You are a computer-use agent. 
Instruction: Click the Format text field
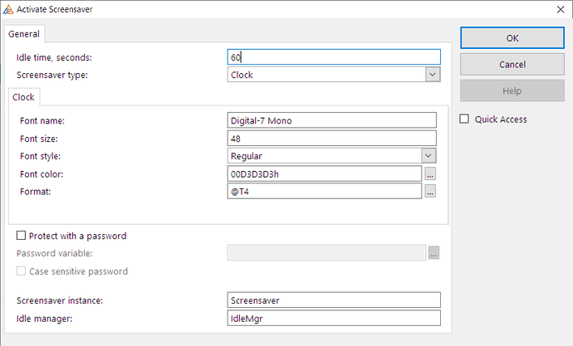[x=324, y=192]
